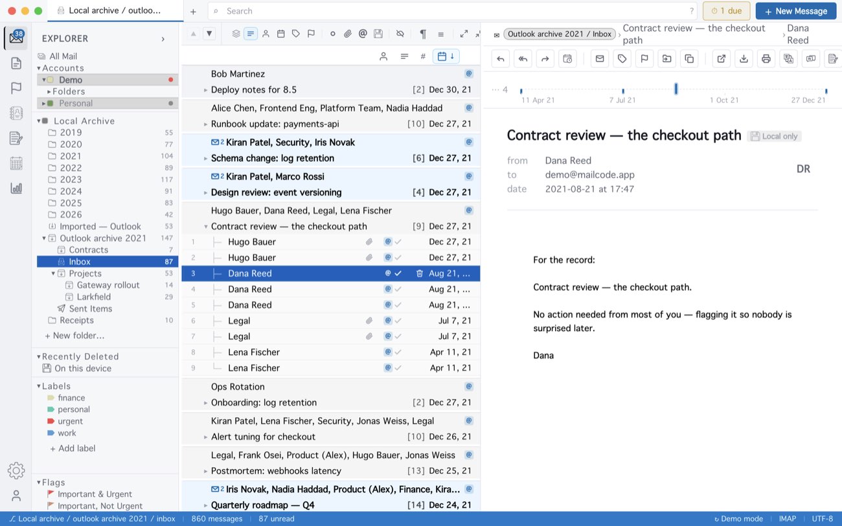This screenshot has height=526, width=842.
Task: Collapse the Contract review thread arrow
Action: (x=206, y=227)
